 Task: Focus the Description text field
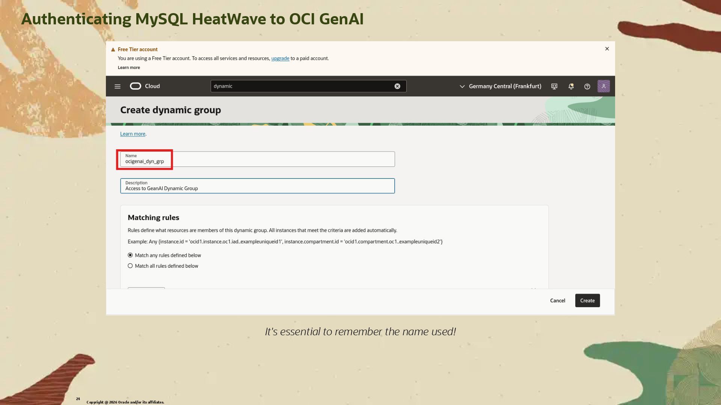coord(257,187)
